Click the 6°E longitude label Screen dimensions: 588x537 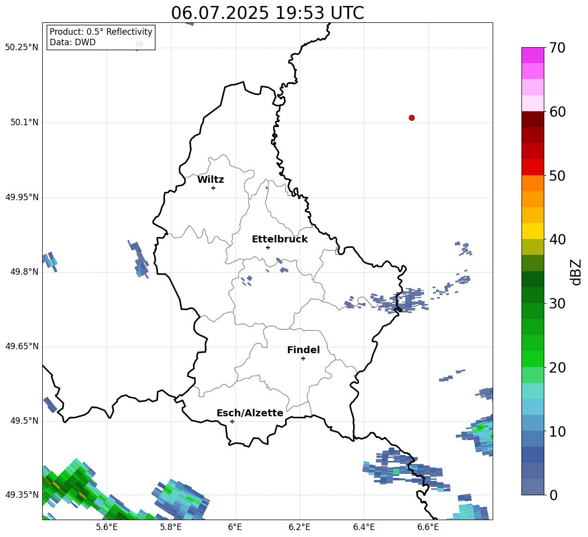click(x=235, y=527)
